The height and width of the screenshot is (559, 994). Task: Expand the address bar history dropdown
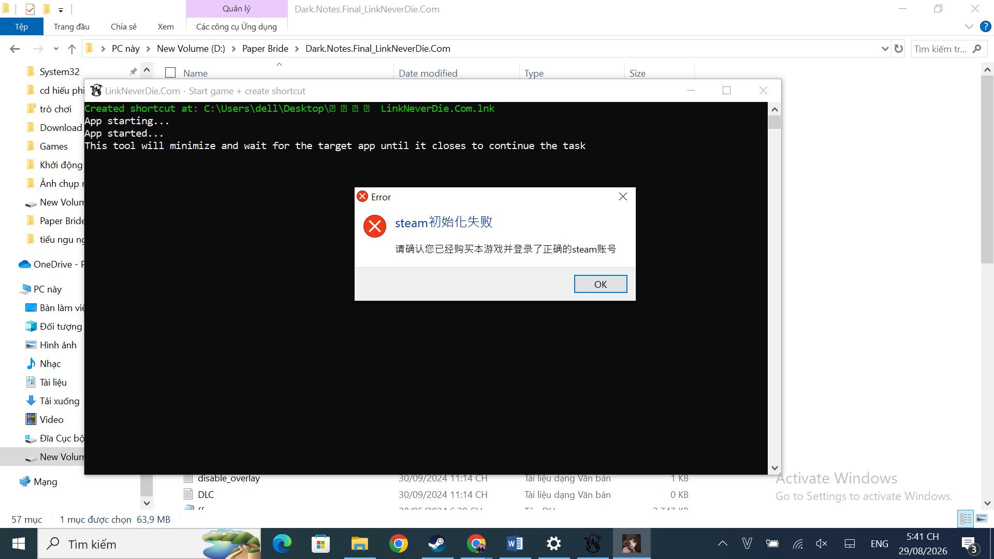click(885, 49)
